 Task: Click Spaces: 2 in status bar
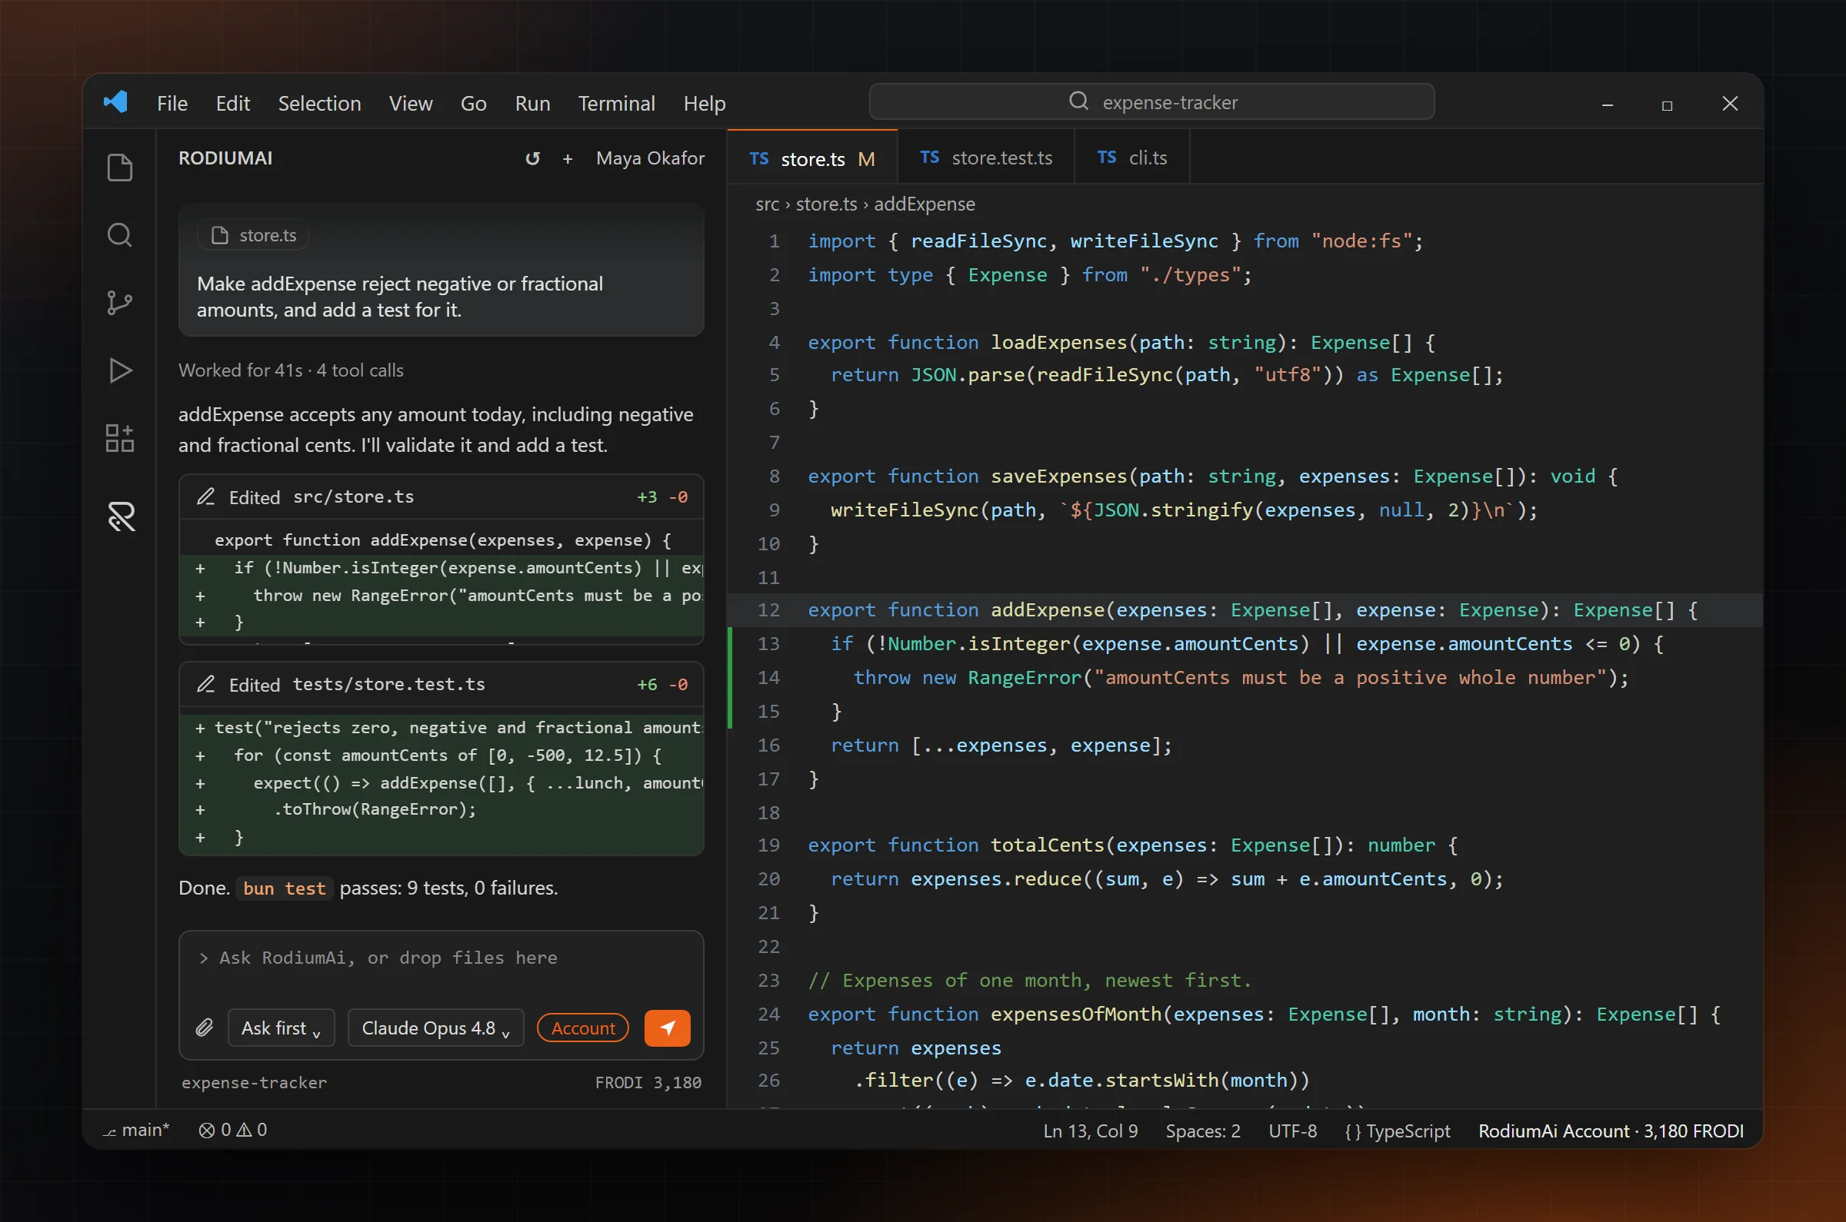(x=1202, y=1130)
